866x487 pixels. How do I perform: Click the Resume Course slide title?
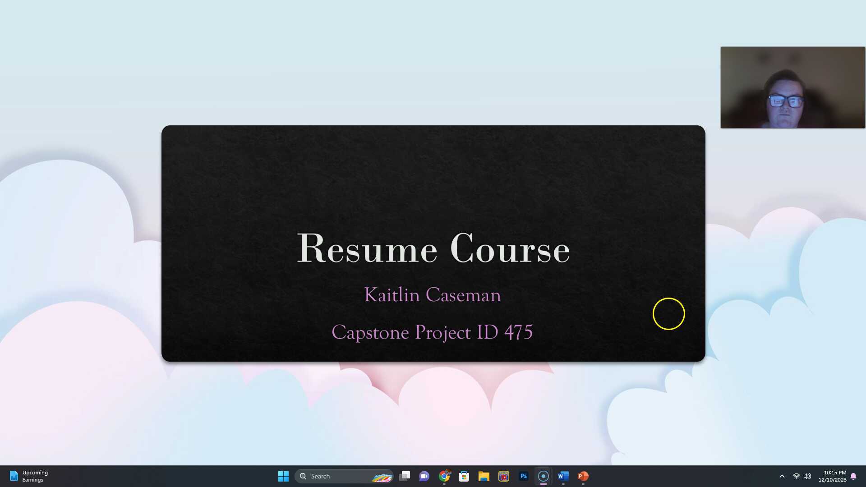433,248
